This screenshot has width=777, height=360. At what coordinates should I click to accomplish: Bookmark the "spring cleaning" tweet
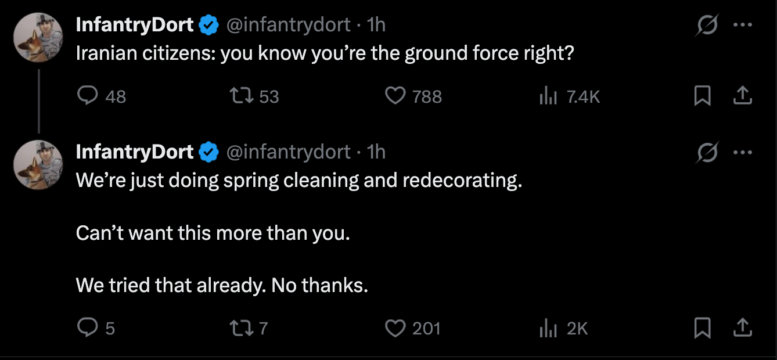coord(703,329)
